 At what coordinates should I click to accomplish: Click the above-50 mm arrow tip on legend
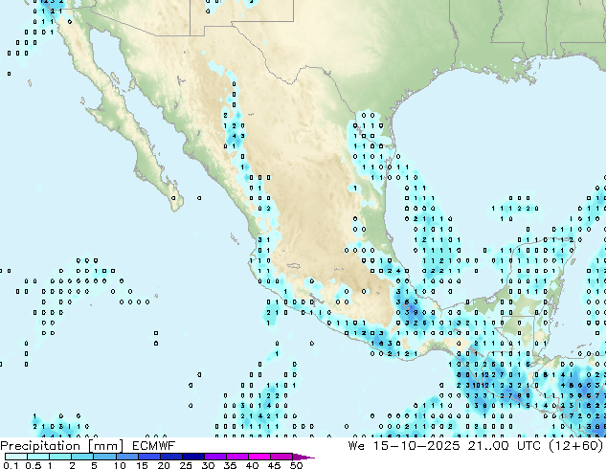click(x=303, y=457)
